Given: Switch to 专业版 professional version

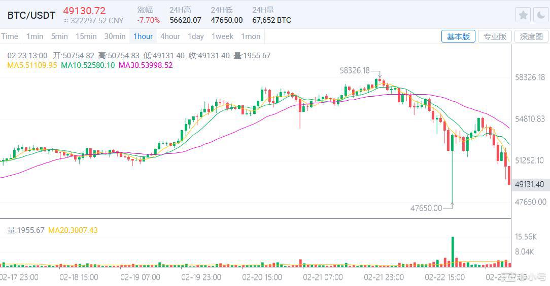Looking at the screenshot, I should pyautogui.click(x=495, y=36).
